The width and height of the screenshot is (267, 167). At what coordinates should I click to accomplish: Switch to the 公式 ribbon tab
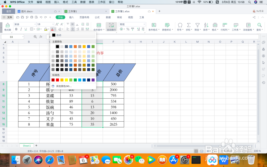click(x=97, y=17)
